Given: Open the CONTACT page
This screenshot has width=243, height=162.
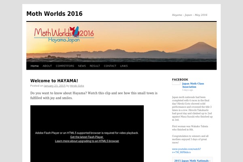Looking at the screenshot, I should pos(110,66).
